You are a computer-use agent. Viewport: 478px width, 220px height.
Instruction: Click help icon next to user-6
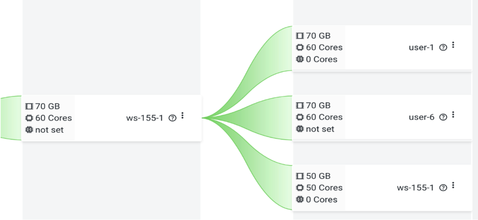[x=443, y=117]
